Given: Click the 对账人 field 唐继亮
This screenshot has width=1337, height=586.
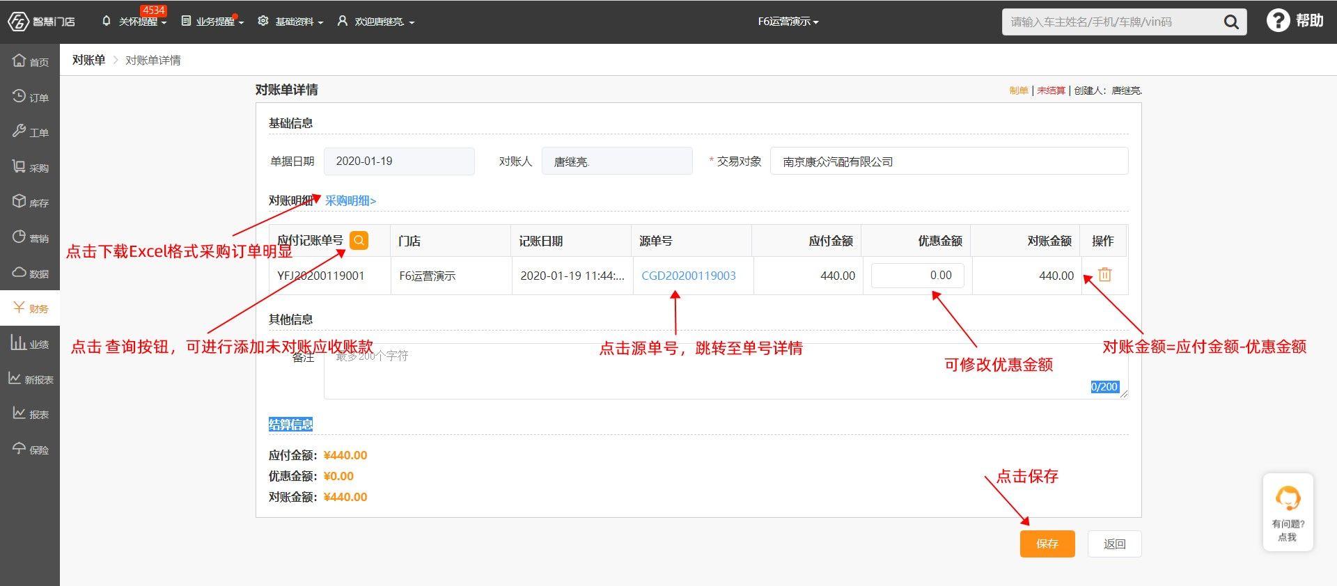Looking at the screenshot, I should tap(617, 161).
